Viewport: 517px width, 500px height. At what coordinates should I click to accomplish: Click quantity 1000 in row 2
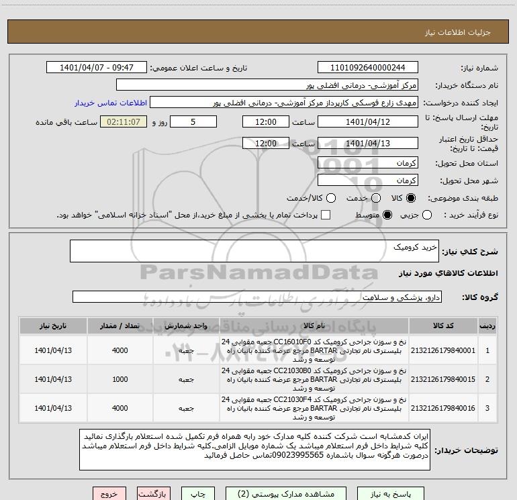pos(120,379)
